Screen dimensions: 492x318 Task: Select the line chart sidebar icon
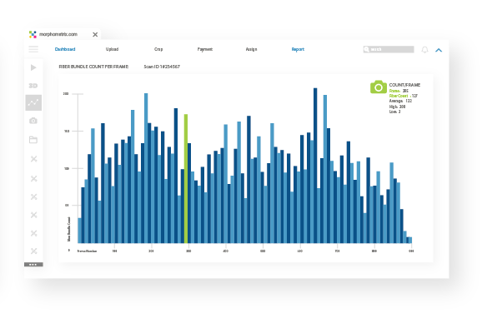[x=33, y=102]
